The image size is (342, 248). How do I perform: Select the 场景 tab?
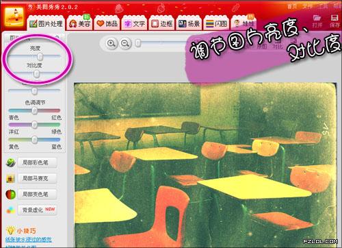coord(189,23)
